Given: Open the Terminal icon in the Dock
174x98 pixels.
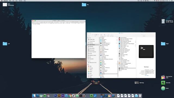Looking at the screenshot, I should 81,96.
